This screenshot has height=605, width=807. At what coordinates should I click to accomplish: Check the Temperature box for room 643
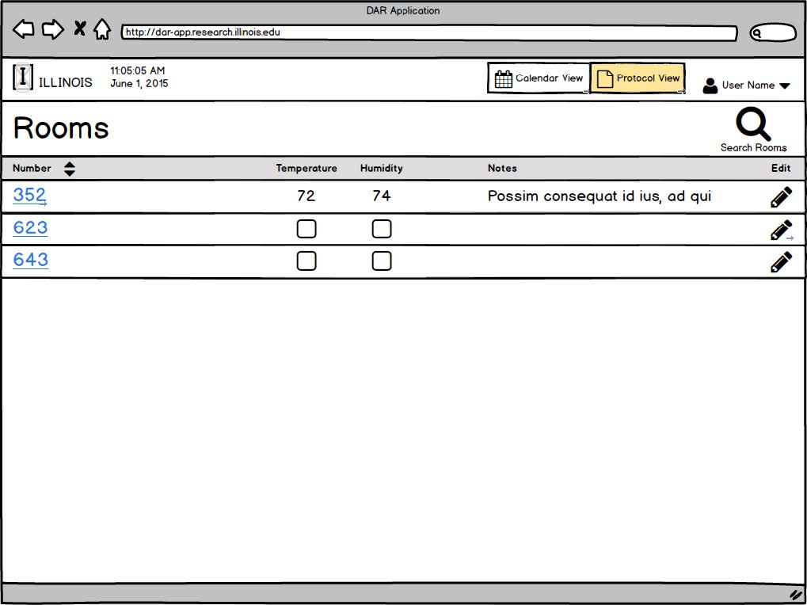pyautogui.click(x=306, y=261)
